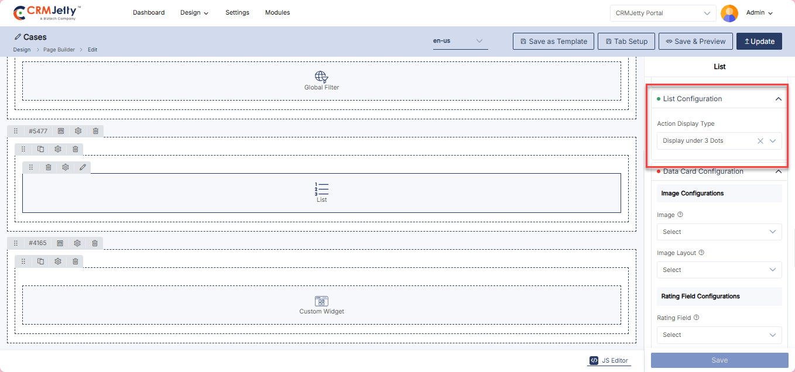Image resolution: width=795 pixels, height=372 pixels.
Task: Open the CRMJetty Portal selector
Action: (662, 13)
